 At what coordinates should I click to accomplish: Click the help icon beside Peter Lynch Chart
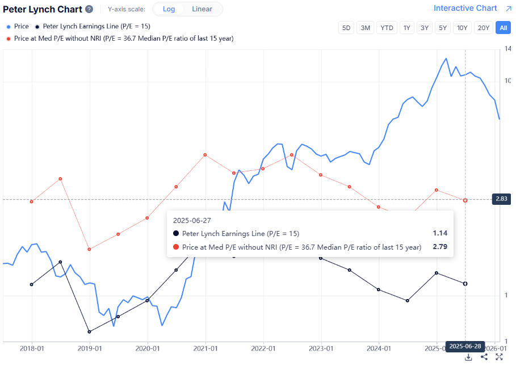89,10
